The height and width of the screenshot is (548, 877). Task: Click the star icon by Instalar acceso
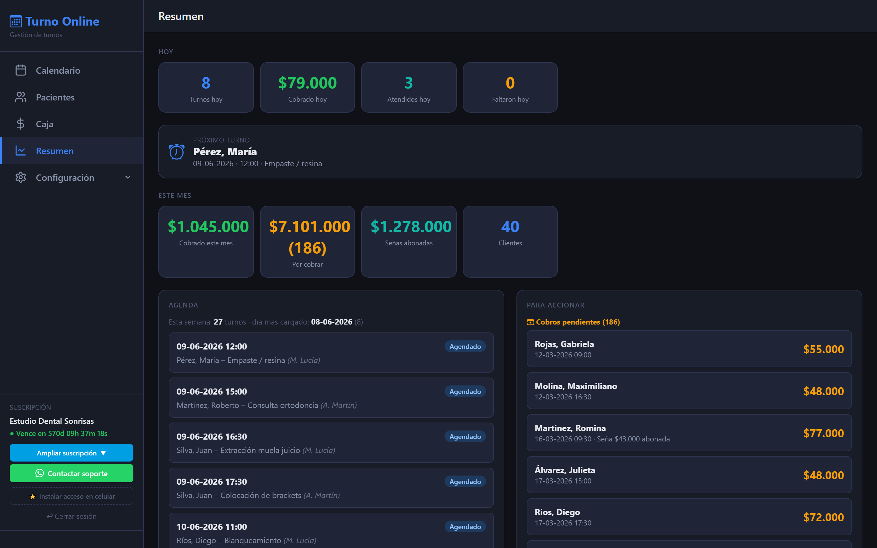click(x=33, y=497)
